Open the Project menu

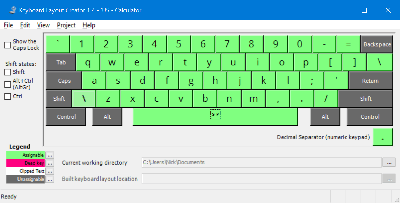point(66,25)
